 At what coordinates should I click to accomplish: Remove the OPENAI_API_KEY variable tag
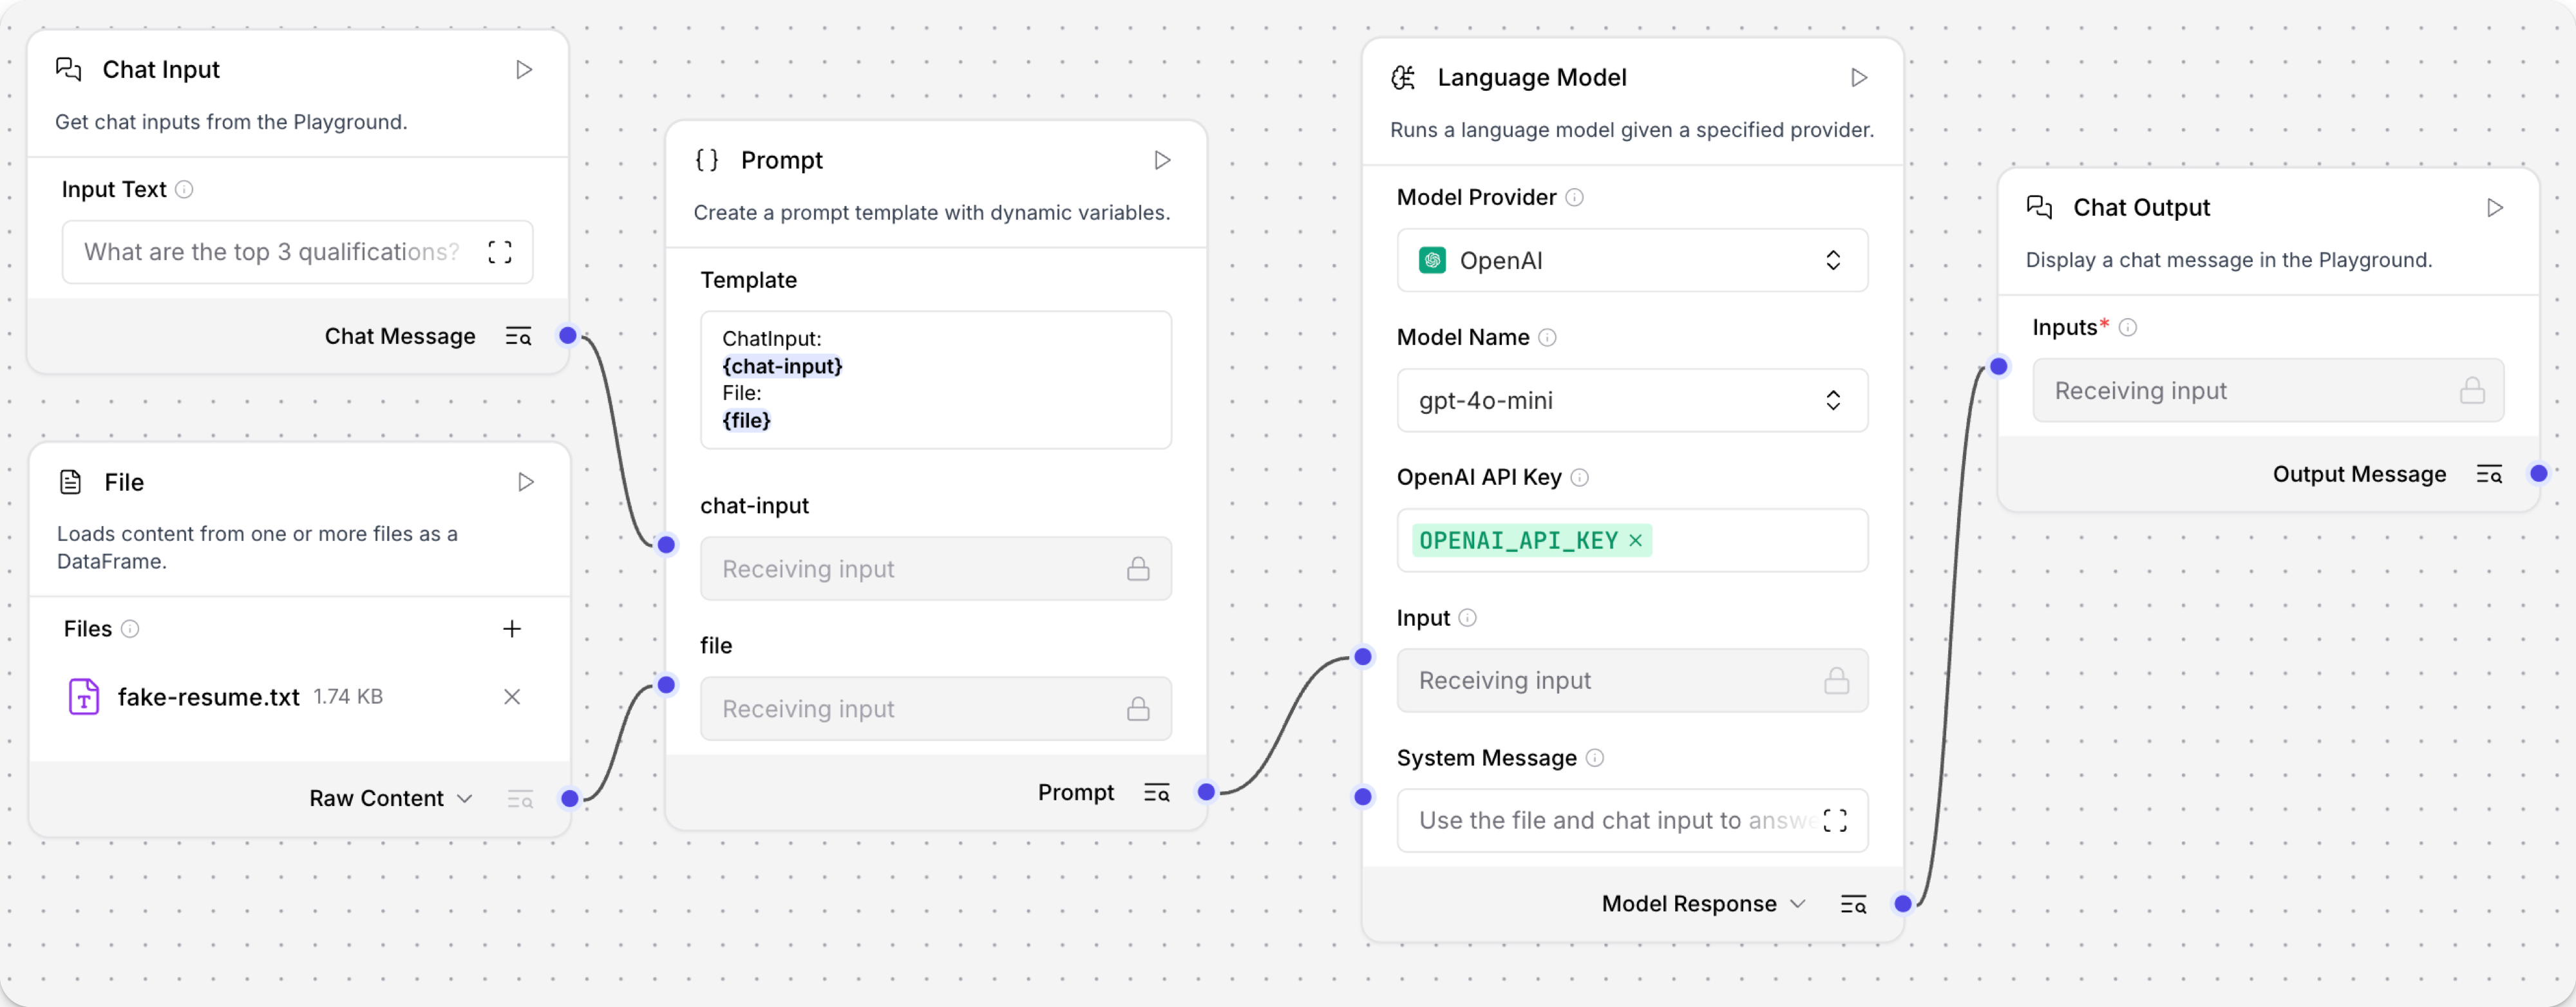(1636, 541)
